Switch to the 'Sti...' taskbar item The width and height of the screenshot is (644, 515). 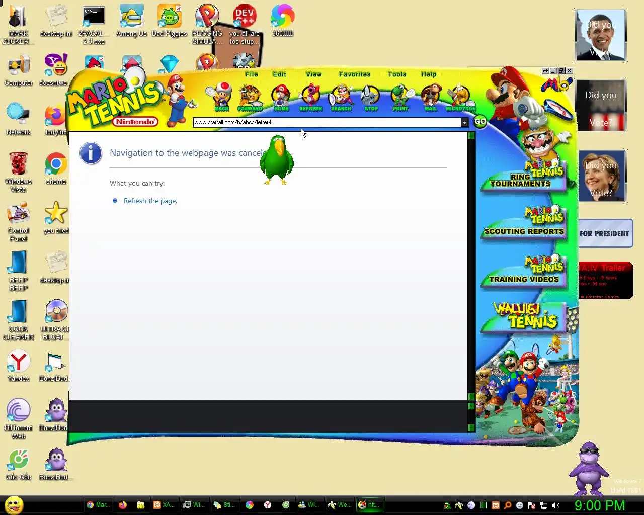(224, 505)
